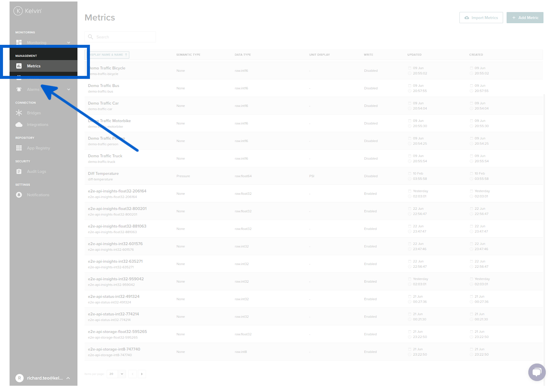
Task: Open the richard.teo account menu
Action: coord(44,378)
